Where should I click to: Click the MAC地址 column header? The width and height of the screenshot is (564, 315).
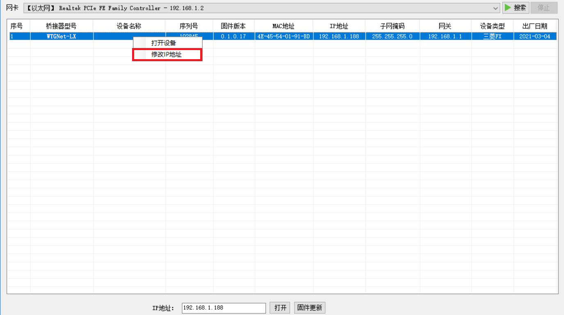(x=283, y=26)
